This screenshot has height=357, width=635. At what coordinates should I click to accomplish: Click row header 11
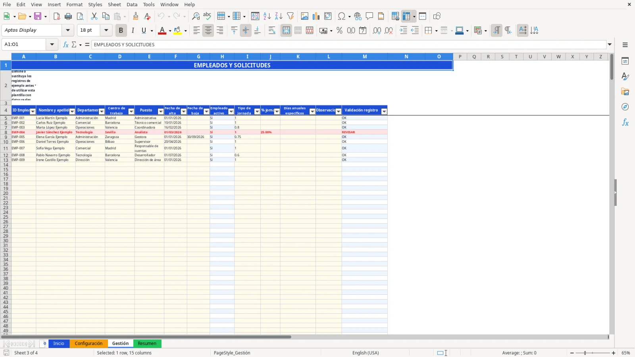6,148
